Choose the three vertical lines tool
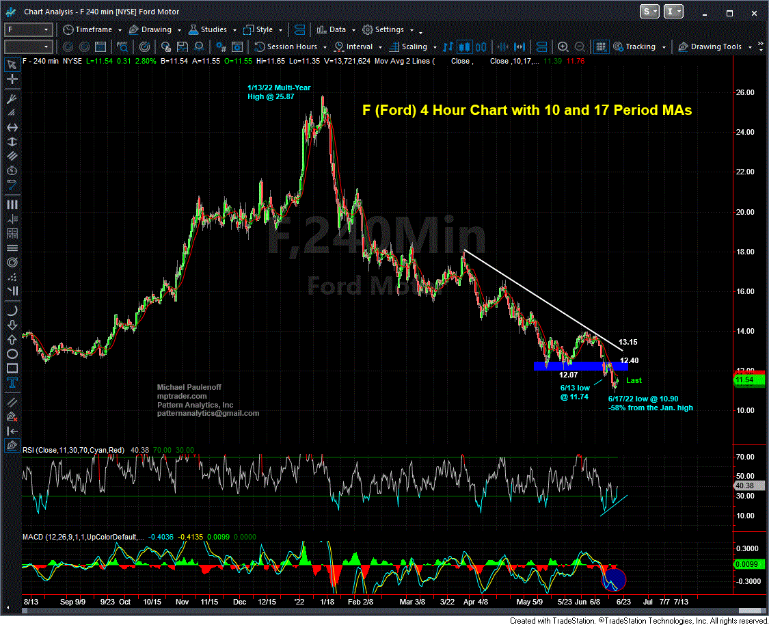Image resolution: width=769 pixels, height=625 pixels. [12, 204]
